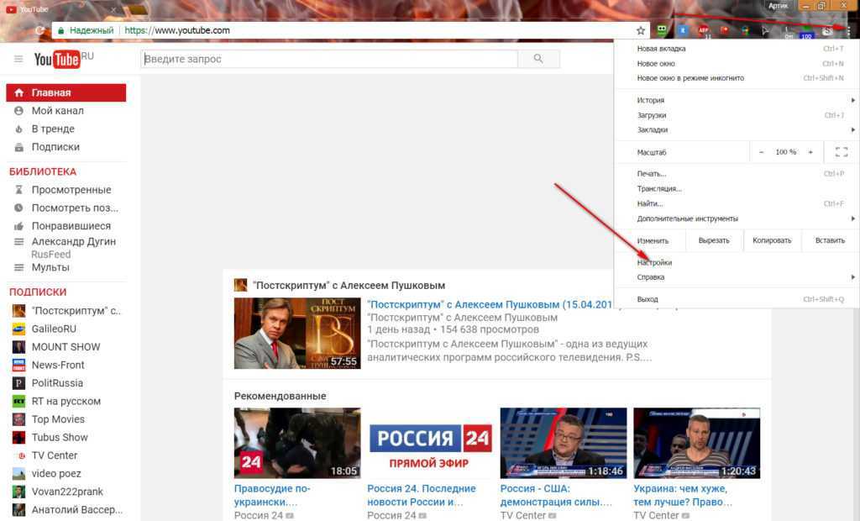The width and height of the screenshot is (860, 521).
Task: Open the AdBlock Plus extension icon
Action: [704, 30]
